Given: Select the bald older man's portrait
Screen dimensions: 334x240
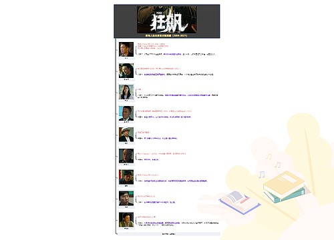Looking at the screenshot, I should [x=126, y=156].
